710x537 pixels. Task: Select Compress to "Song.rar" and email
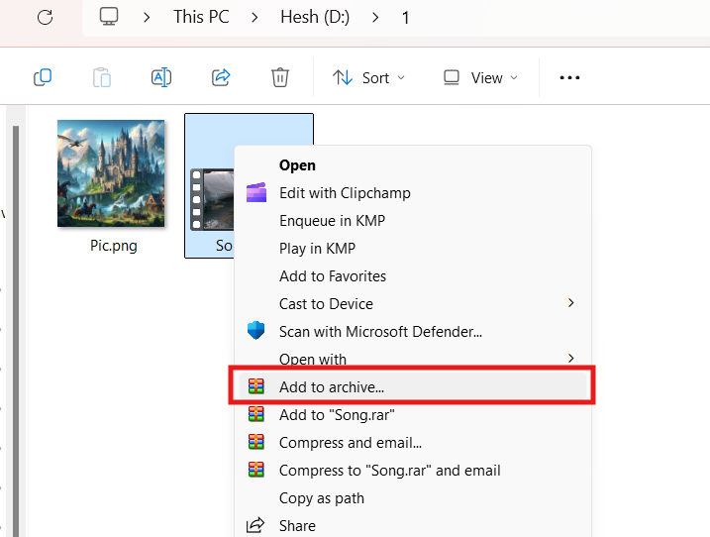click(x=413, y=470)
